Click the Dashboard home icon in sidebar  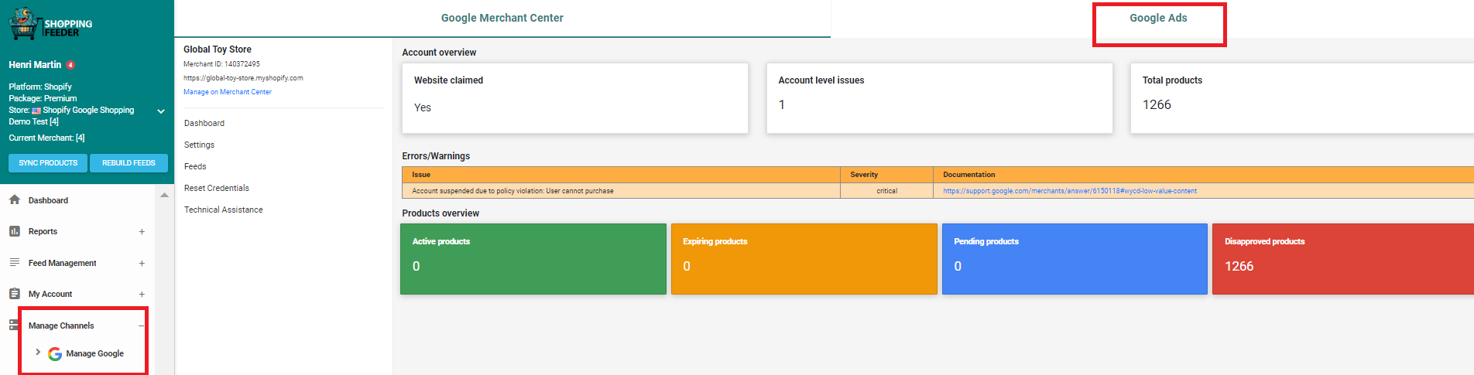pyautogui.click(x=14, y=199)
